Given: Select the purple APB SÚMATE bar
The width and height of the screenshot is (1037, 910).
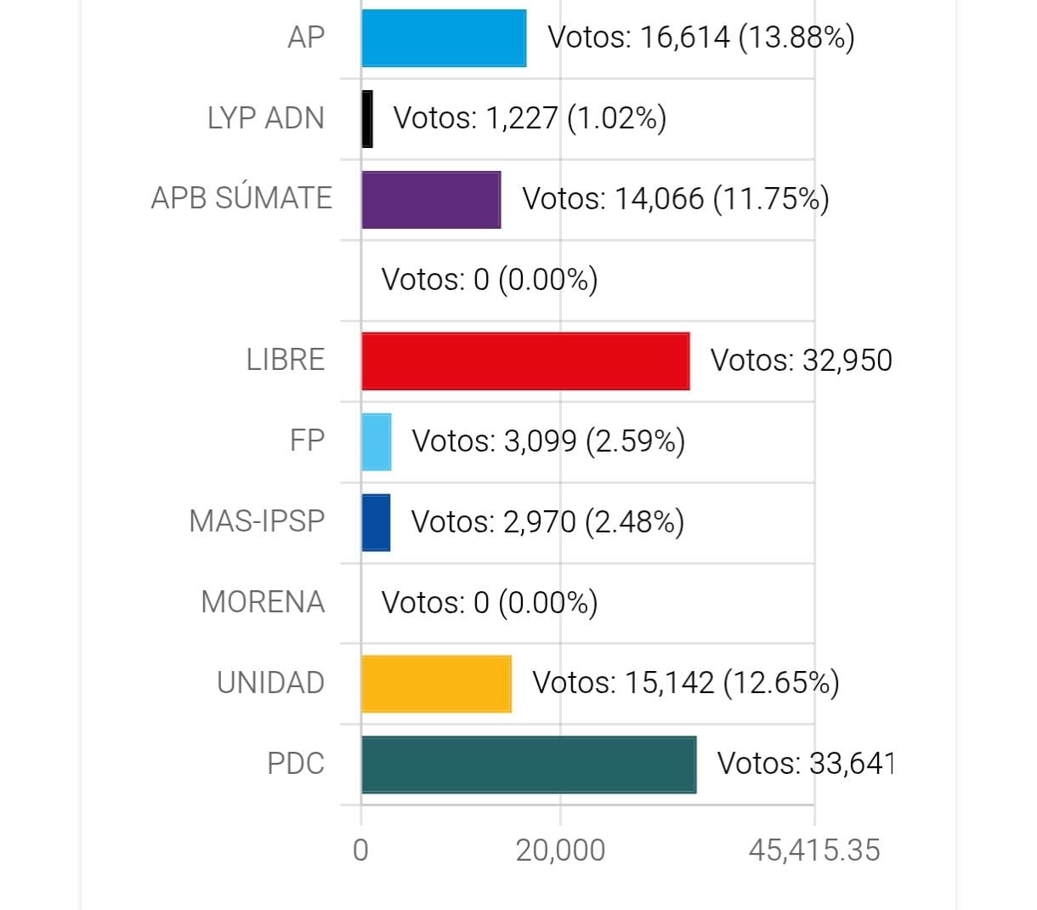Looking at the screenshot, I should click(431, 200).
